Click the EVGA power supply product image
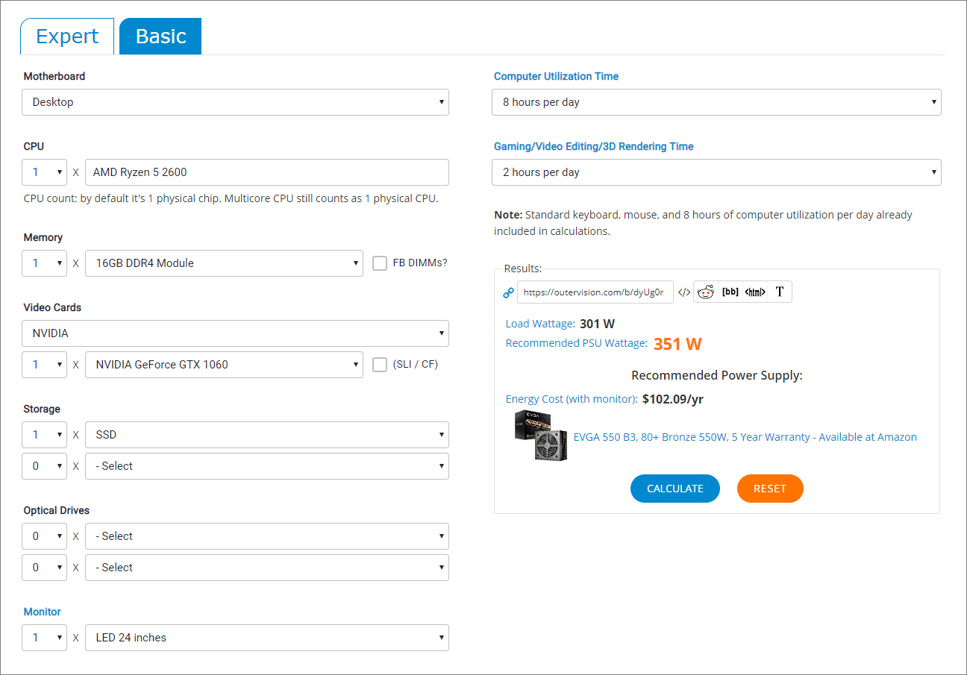This screenshot has width=967, height=675. click(x=540, y=435)
